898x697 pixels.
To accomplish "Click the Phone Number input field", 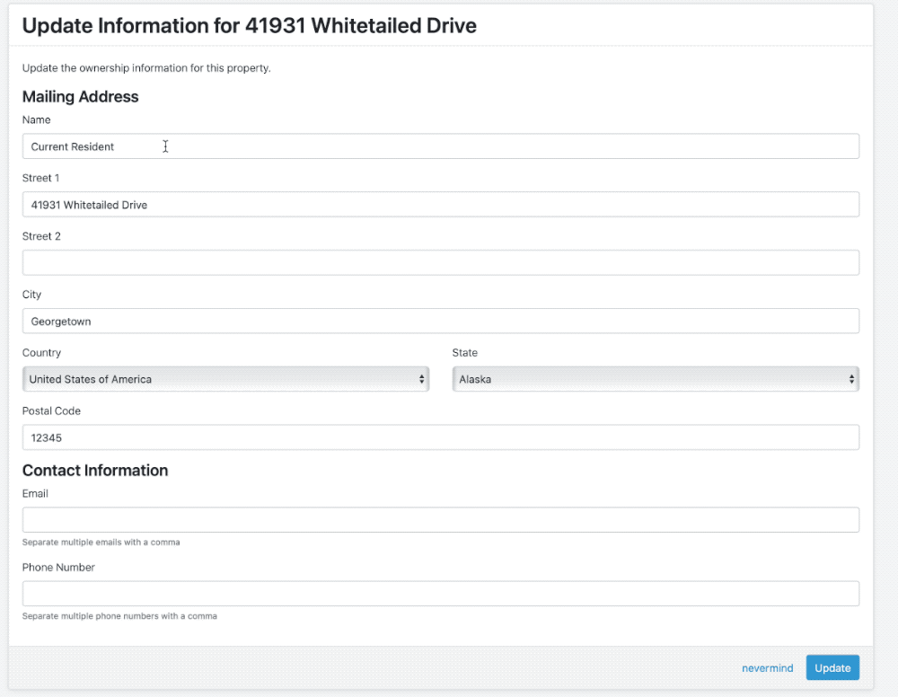I will 440,594.
